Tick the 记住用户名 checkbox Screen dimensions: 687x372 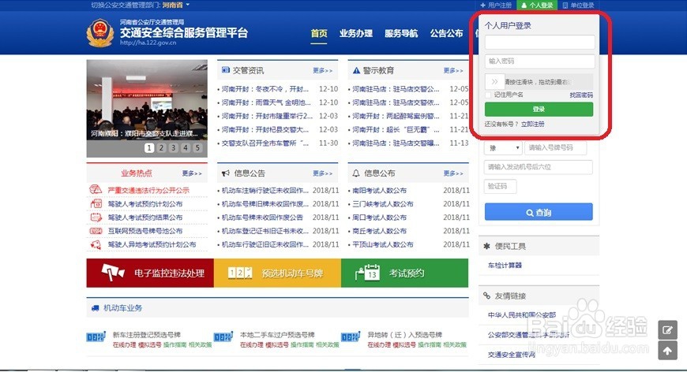[488, 95]
